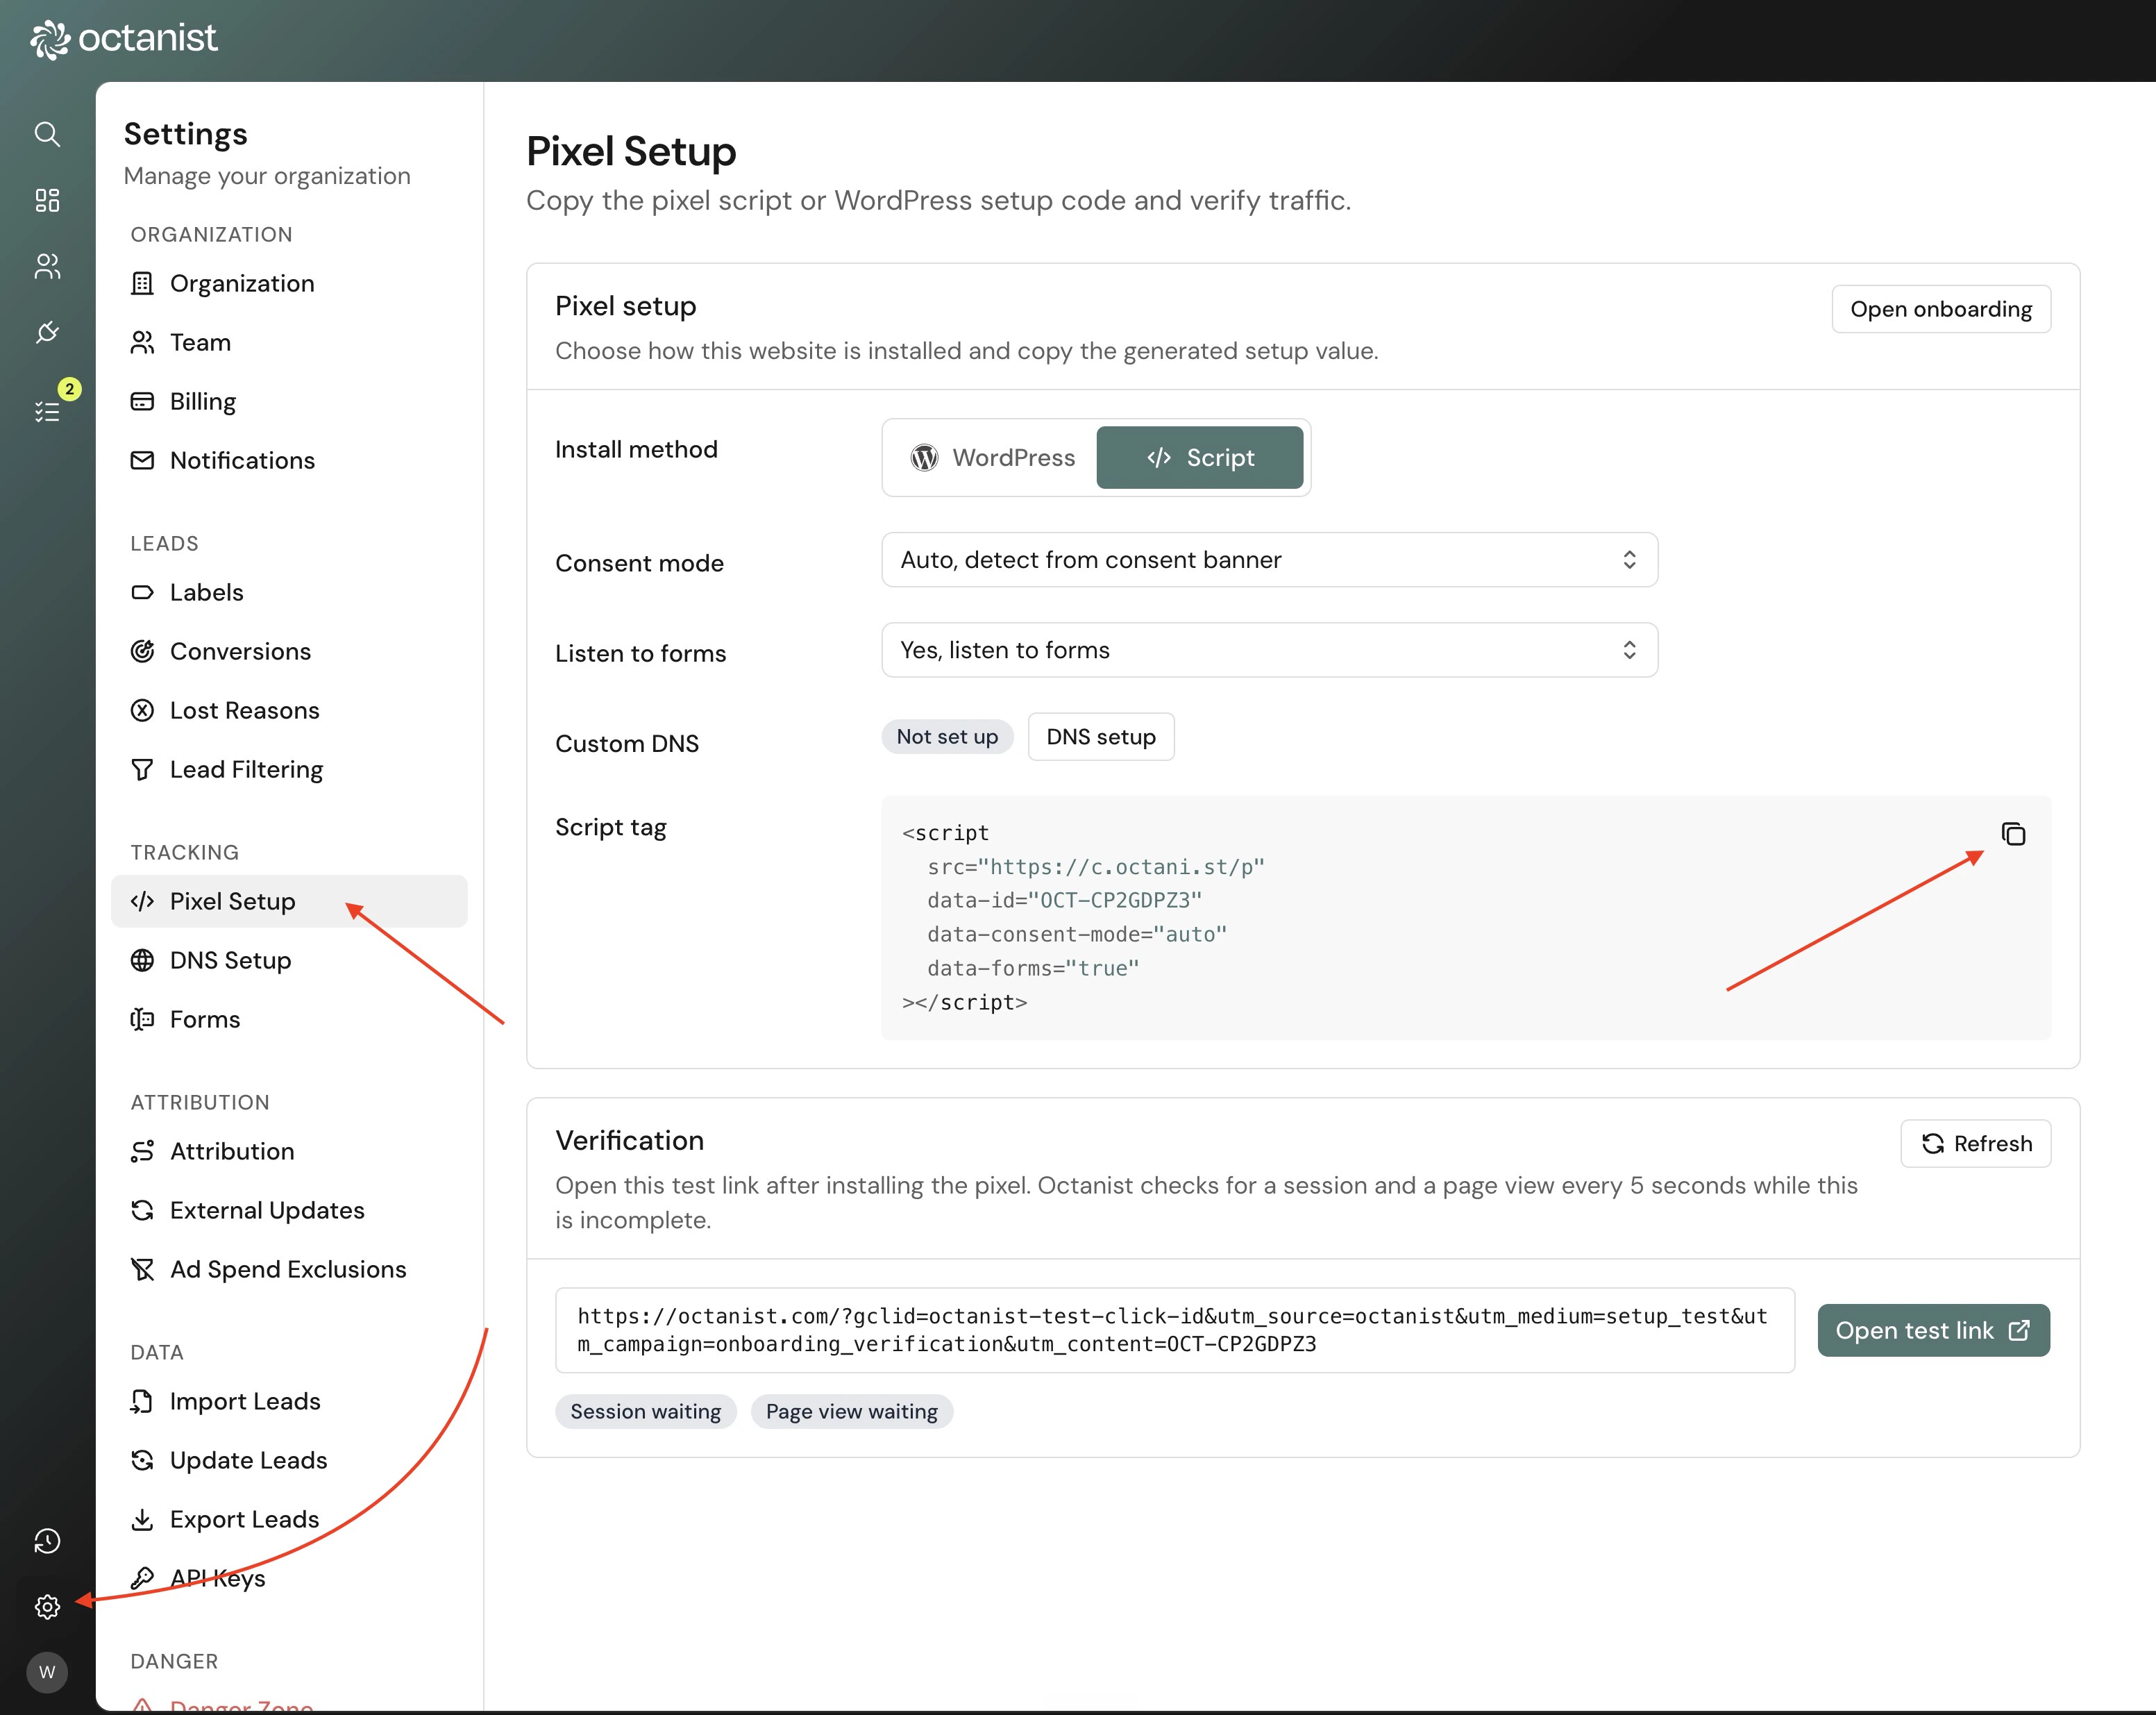Go to Notifications settings
The width and height of the screenshot is (2156, 1715).
click(289, 460)
